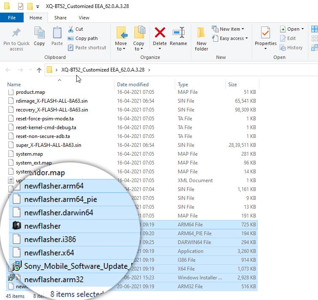Click the folder name in address breadcrumb
Viewport: 318px width, 300px height.
pyautogui.click(x=103, y=70)
